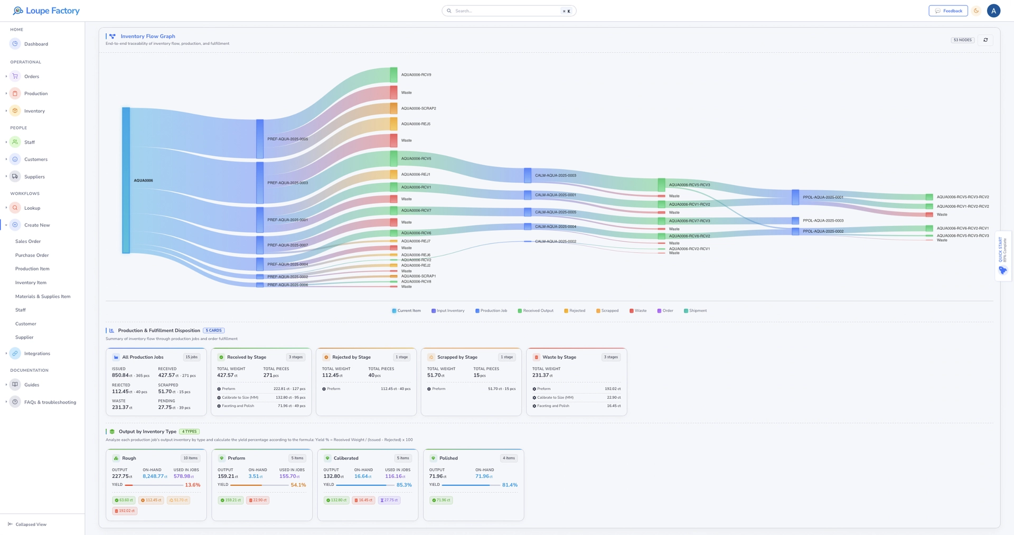The image size is (1014, 535).
Task: Click the Production clipboard icon
Action: pyautogui.click(x=15, y=93)
